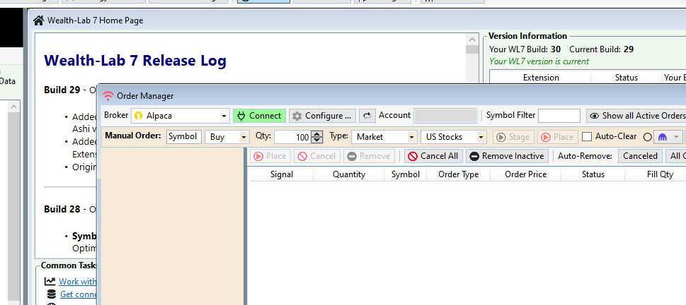Click the Extension column header in Version Information
Viewport: 686px width, 305px height.
(541, 78)
